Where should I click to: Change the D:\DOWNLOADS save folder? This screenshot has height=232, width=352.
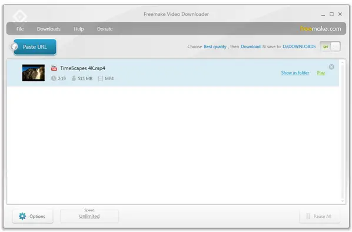[299, 47]
